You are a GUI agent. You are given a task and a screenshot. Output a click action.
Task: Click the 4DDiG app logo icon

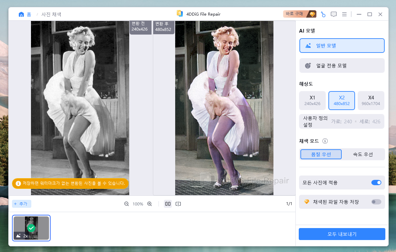click(180, 13)
